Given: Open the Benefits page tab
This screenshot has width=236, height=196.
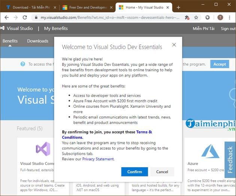Looking at the screenshot, I should click(10, 41).
